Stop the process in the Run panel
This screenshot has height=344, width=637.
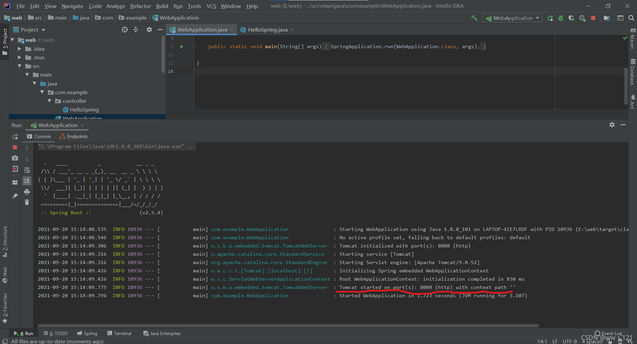[15, 147]
